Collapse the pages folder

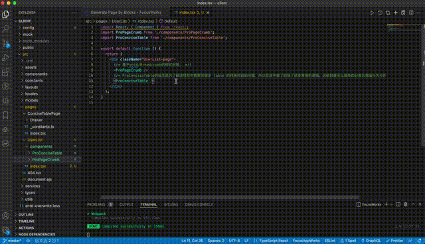point(31,107)
